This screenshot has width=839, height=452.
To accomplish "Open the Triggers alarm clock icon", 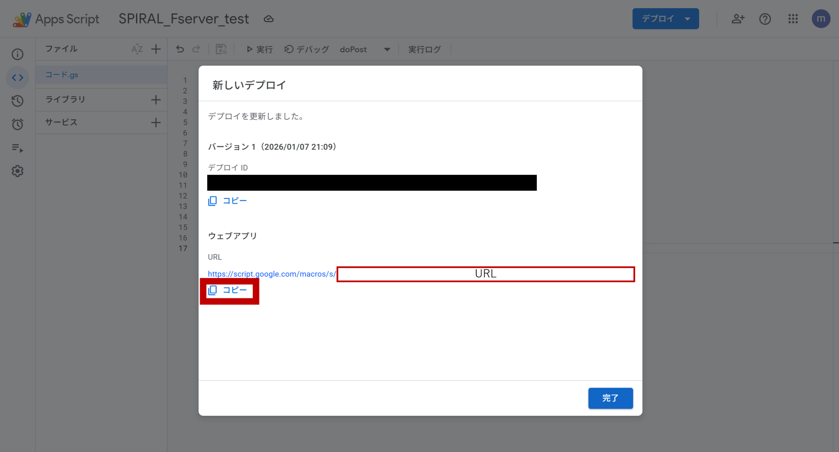I will pos(17,124).
